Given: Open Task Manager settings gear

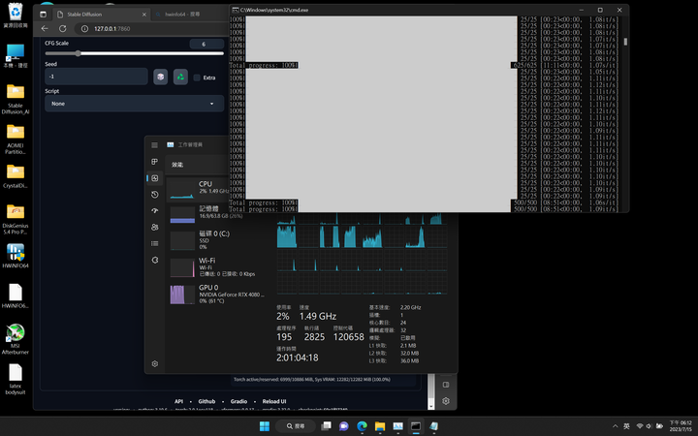Looking at the screenshot, I should (154, 364).
